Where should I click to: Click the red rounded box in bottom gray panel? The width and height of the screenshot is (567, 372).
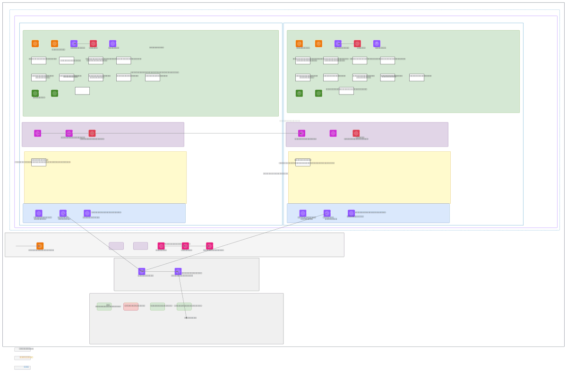131,306
